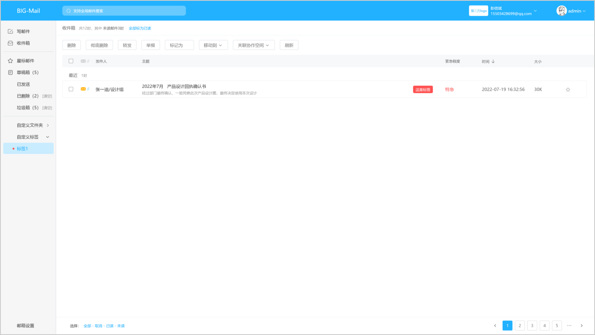Screen dimensions: 595x335
Task: Open the 移动到 dropdown
Action: [x=213, y=45]
